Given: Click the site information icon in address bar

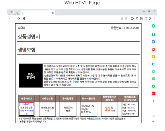Looking at the screenshot, I should click(24, 19).
